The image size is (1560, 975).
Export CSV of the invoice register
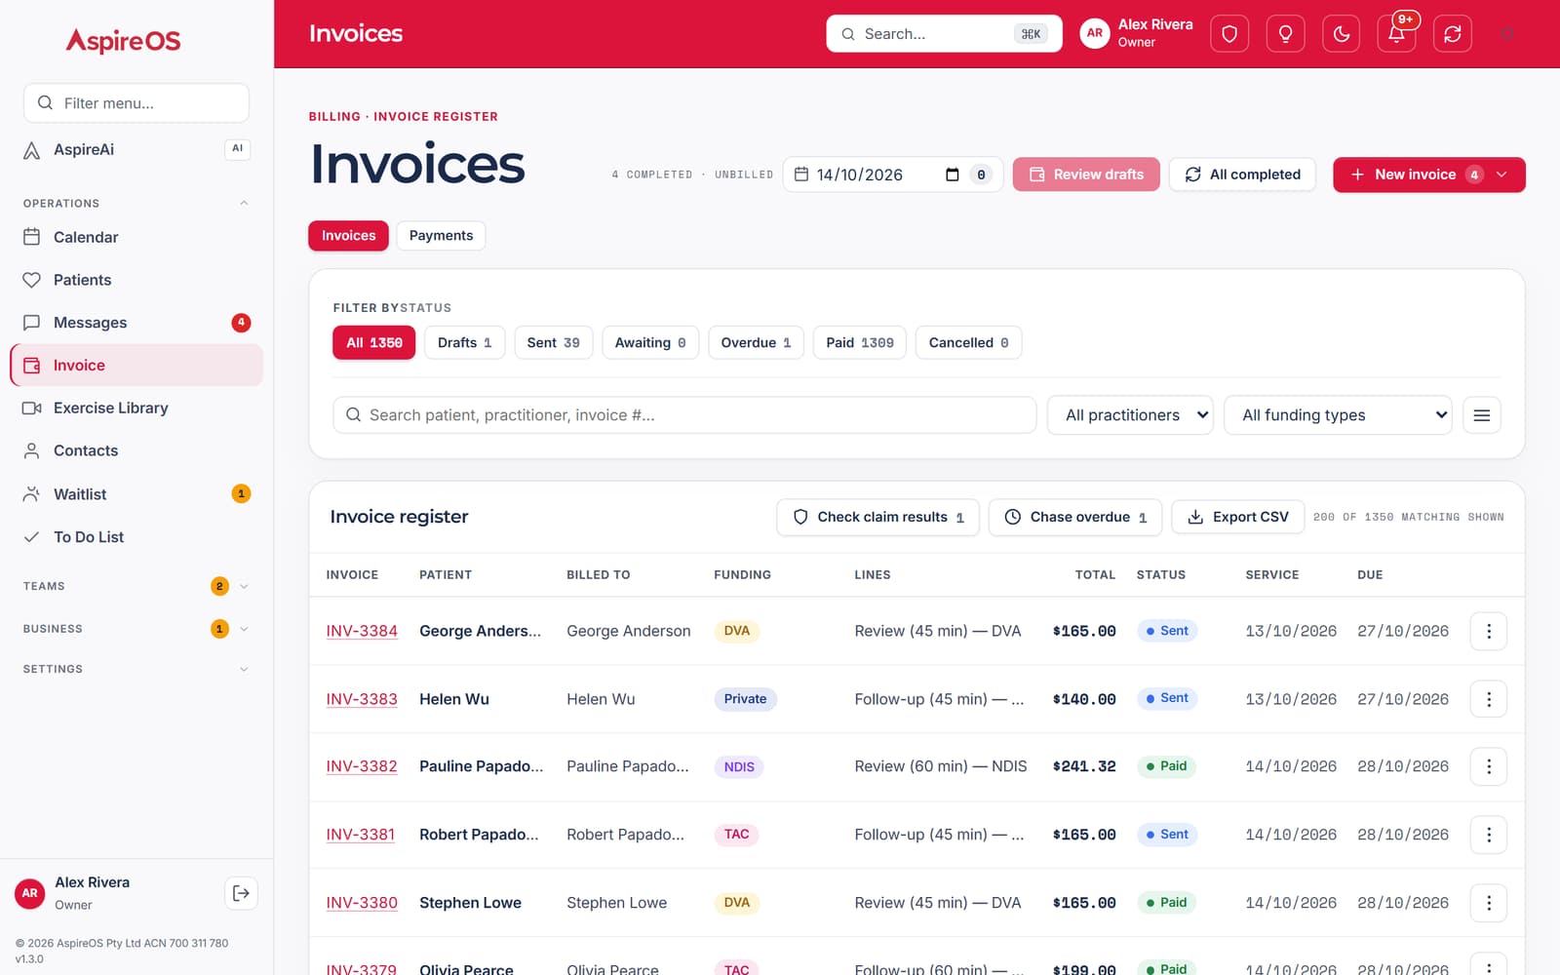pos(1237,517)
